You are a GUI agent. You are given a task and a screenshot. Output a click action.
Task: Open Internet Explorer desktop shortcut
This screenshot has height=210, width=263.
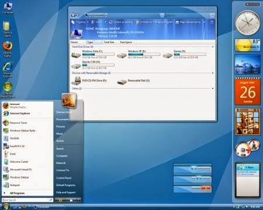[x=8, y=69]
